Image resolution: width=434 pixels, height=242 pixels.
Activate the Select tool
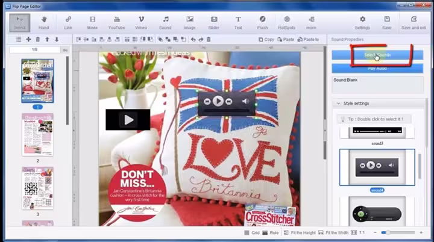(x=20, y=23)
